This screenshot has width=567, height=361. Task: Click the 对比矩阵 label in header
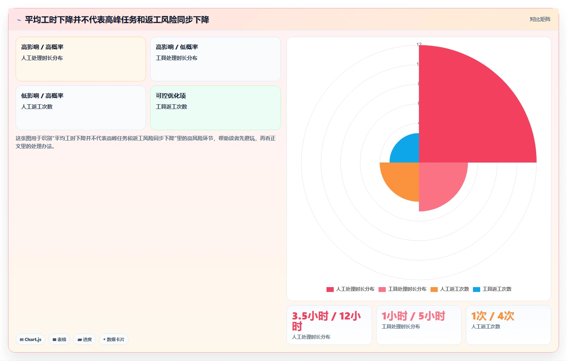540,19
